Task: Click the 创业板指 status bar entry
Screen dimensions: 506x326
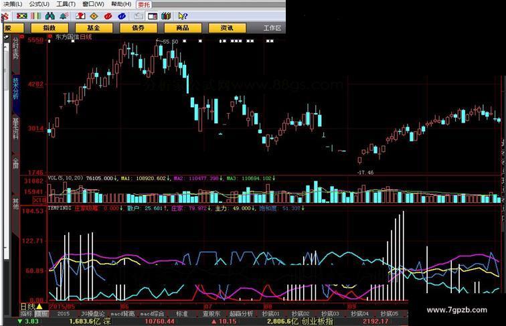Action: [x=317, y=321]
